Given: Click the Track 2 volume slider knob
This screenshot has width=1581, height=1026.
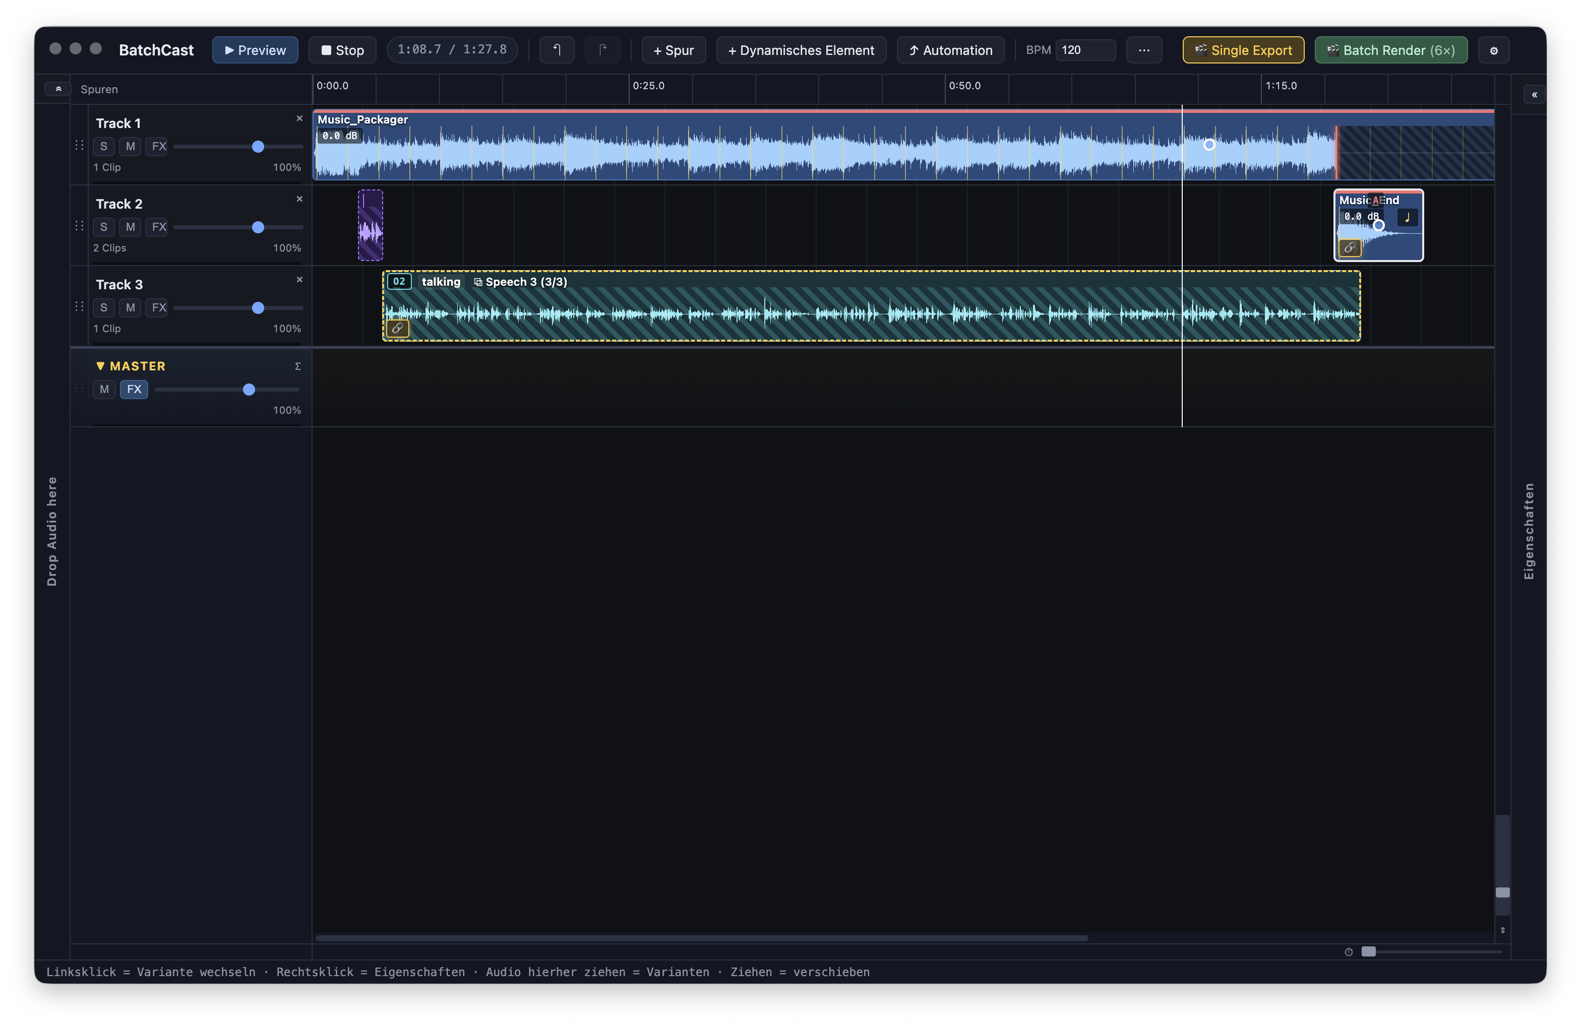Looking at the screenshot, I should click(x=258, y=227).
